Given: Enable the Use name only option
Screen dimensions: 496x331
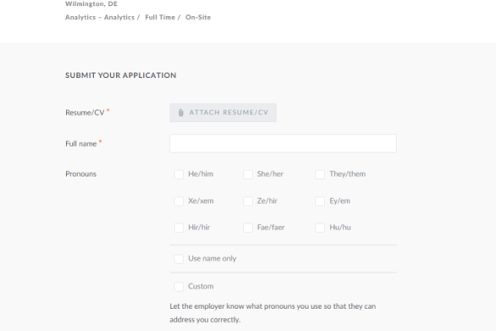Looking at the screenshot, I should point(179,259).
